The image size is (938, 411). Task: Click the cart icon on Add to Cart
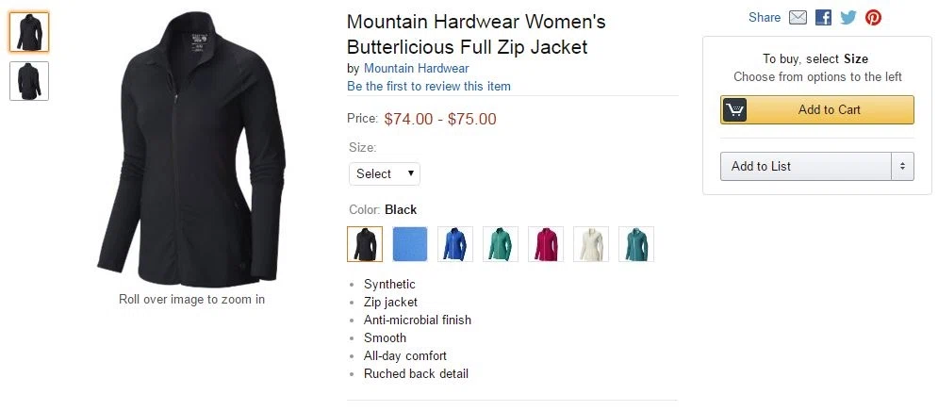(x=734, y=110)
